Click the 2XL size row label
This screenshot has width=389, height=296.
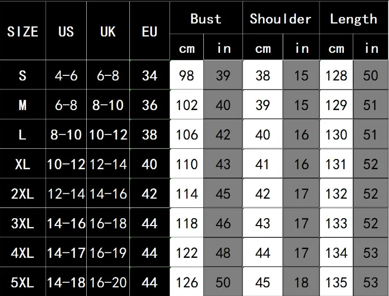tap(23, 194)
